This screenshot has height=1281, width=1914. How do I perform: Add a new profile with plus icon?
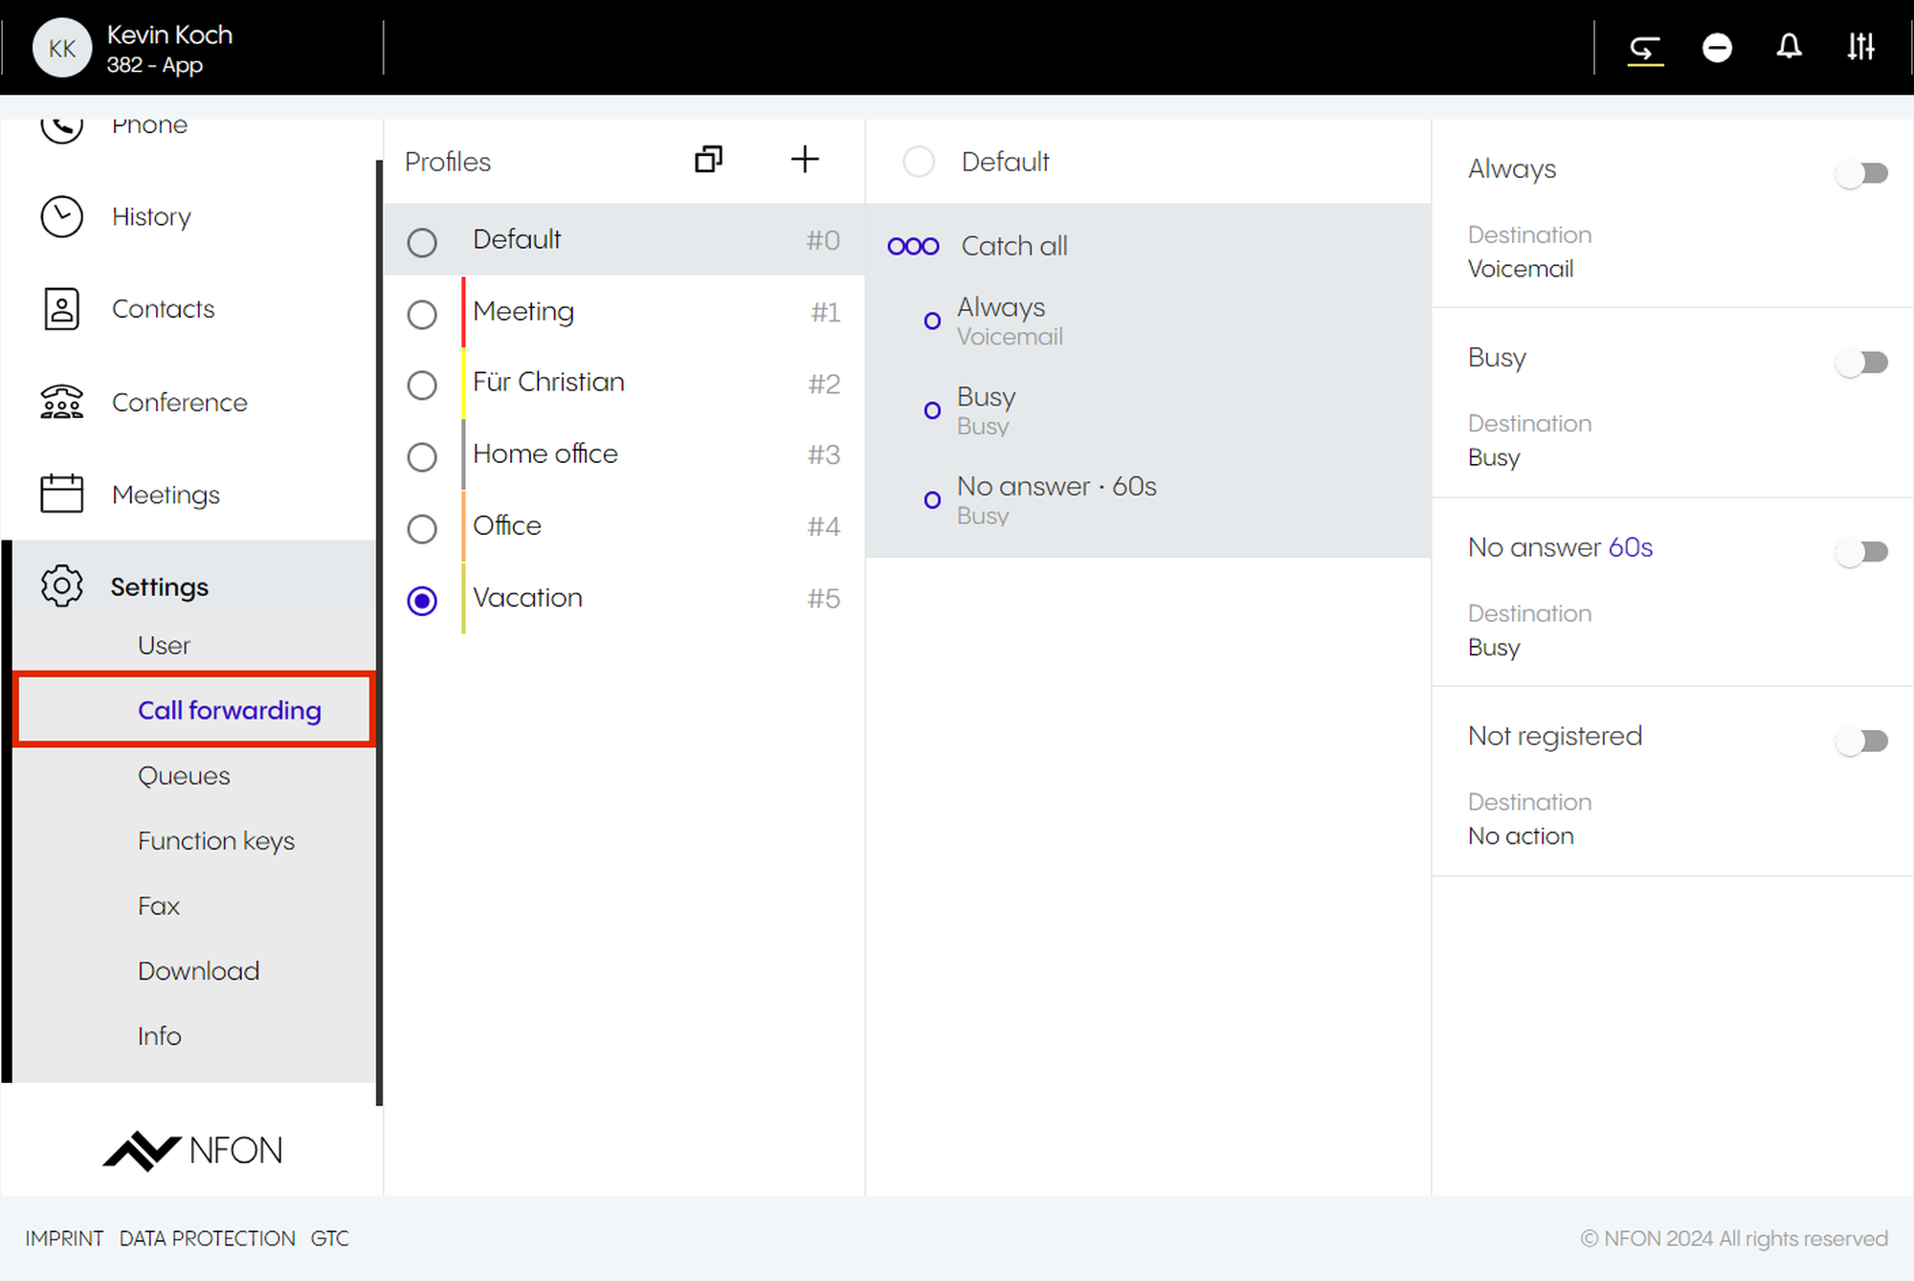pyautogui.click(x=805, y=160)
